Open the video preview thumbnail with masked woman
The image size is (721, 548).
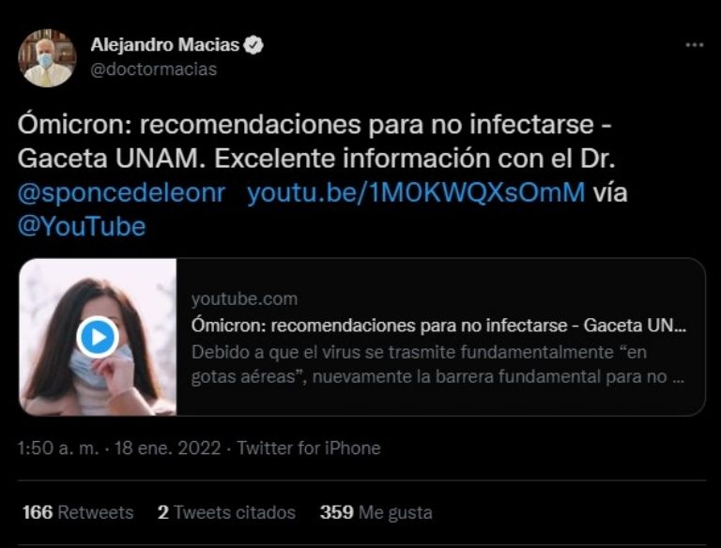point(98,337)
